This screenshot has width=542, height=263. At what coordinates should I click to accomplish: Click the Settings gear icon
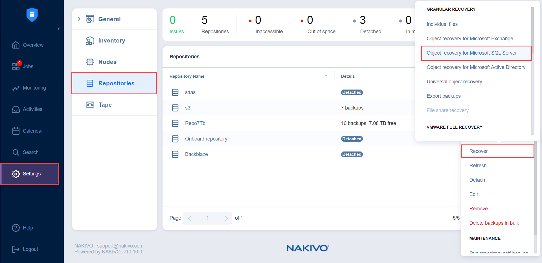(16, 174)
